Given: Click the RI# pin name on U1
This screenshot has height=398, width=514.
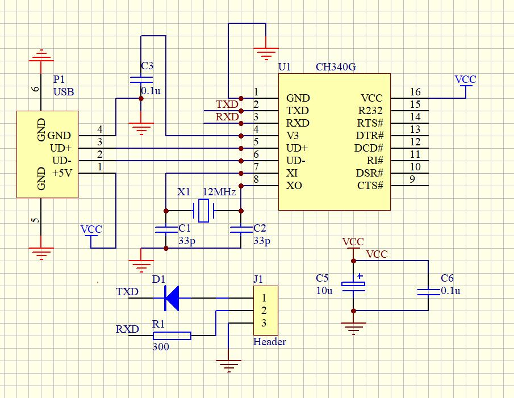Looking at the screenshot, I should (x=375, y=161).
